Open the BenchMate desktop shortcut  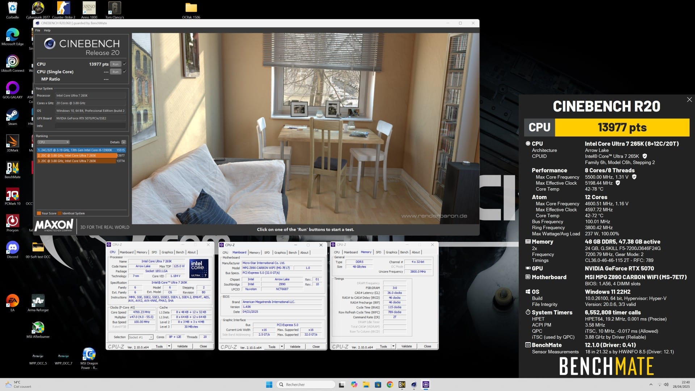pos(12,169)
